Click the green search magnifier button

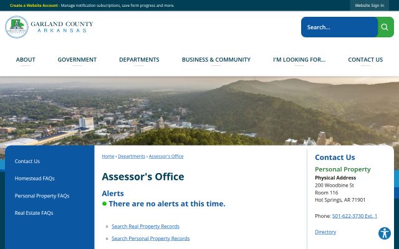385,27
